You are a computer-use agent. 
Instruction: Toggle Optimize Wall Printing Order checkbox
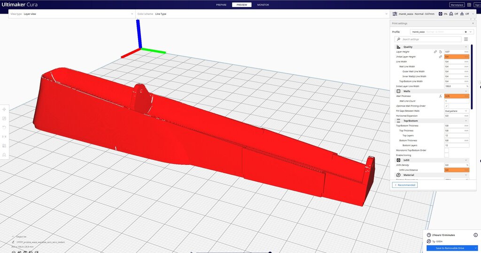point(446,106)
